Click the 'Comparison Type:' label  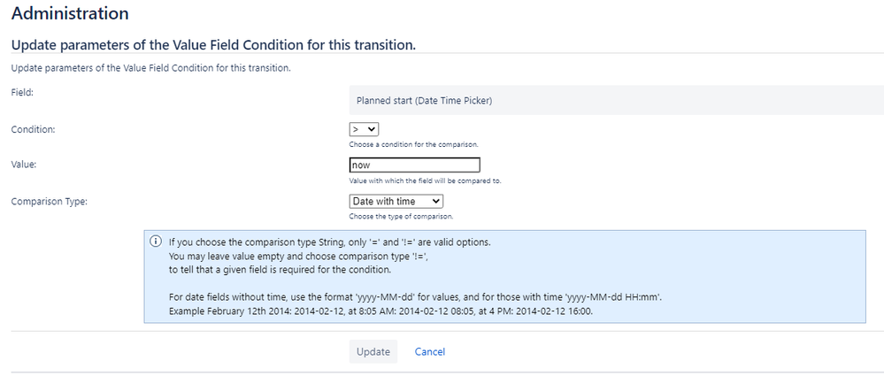pyautogui.click(x=49, y=201)
